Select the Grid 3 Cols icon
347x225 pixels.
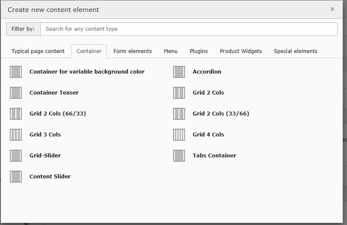(x=16, y=135)
